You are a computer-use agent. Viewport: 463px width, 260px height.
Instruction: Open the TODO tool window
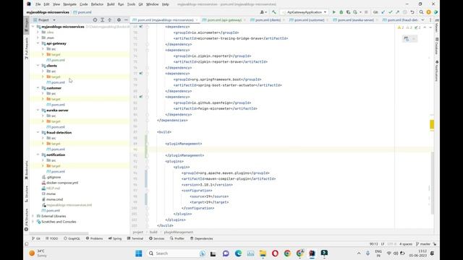click(52, 238)
